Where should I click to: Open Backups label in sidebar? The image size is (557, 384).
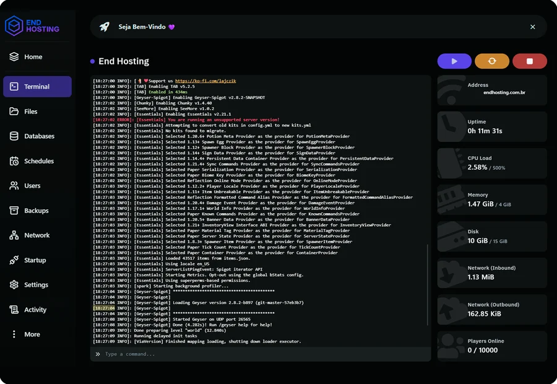[37, 211]
